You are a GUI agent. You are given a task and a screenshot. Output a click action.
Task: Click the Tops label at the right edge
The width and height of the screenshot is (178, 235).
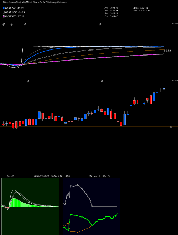point(175,24)
